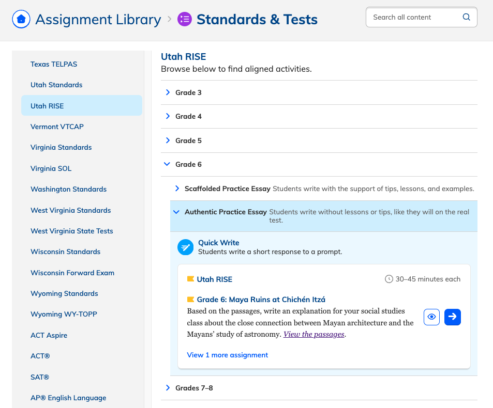Open West Virginia State Tests
Screen dimensions: 493x408
[x=72, y=231]
